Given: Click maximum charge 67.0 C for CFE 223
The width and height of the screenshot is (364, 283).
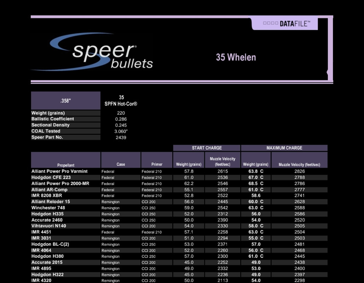Looking at the screenshot, I should click(256, 177).
